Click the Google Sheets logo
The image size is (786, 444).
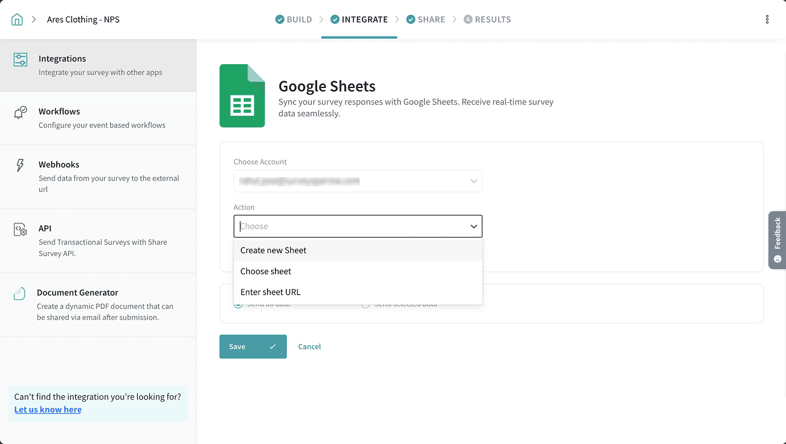click(x=243, y=96)
